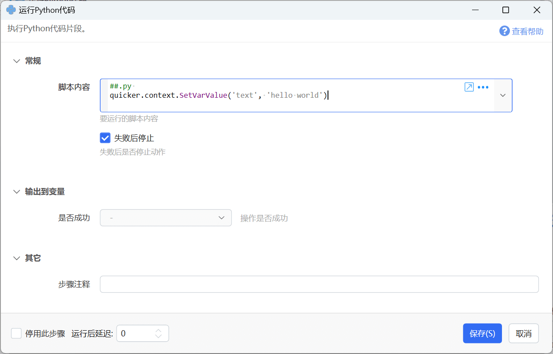Open the 是否成功 variable dropdown
The width and height of the screenshot is (553, 354).
pyautogui.click(x=166, y=218)
